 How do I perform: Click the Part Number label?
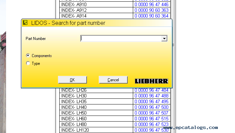pos(36,39)
